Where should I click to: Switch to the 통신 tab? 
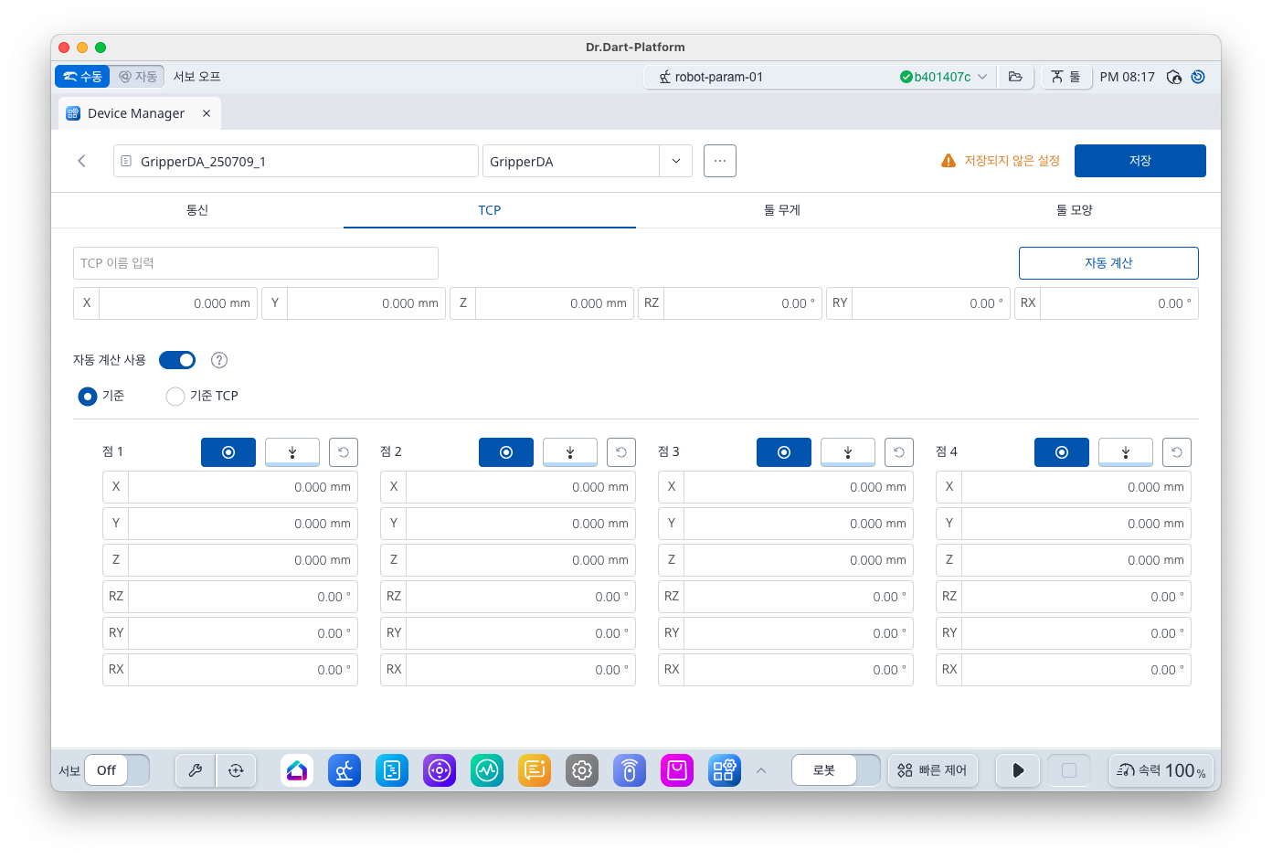click(197, 210)
